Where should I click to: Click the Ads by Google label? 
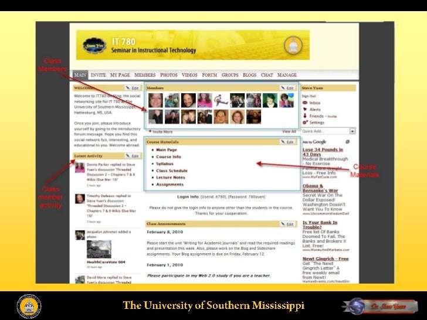(x=314, y=142)
